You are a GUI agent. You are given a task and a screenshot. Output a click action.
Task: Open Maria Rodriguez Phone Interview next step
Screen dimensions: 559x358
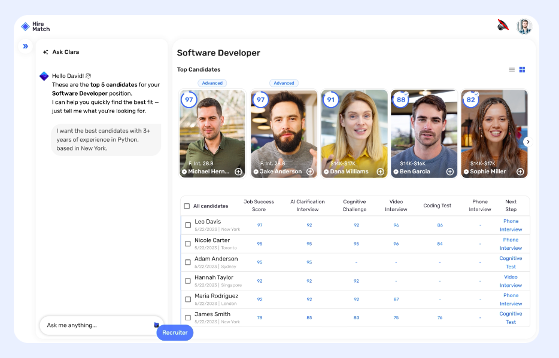[x=511, y=299]
